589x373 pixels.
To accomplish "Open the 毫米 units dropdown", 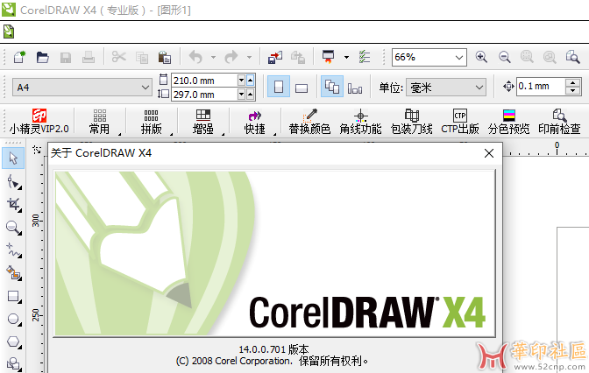I will tap(446, 88).
